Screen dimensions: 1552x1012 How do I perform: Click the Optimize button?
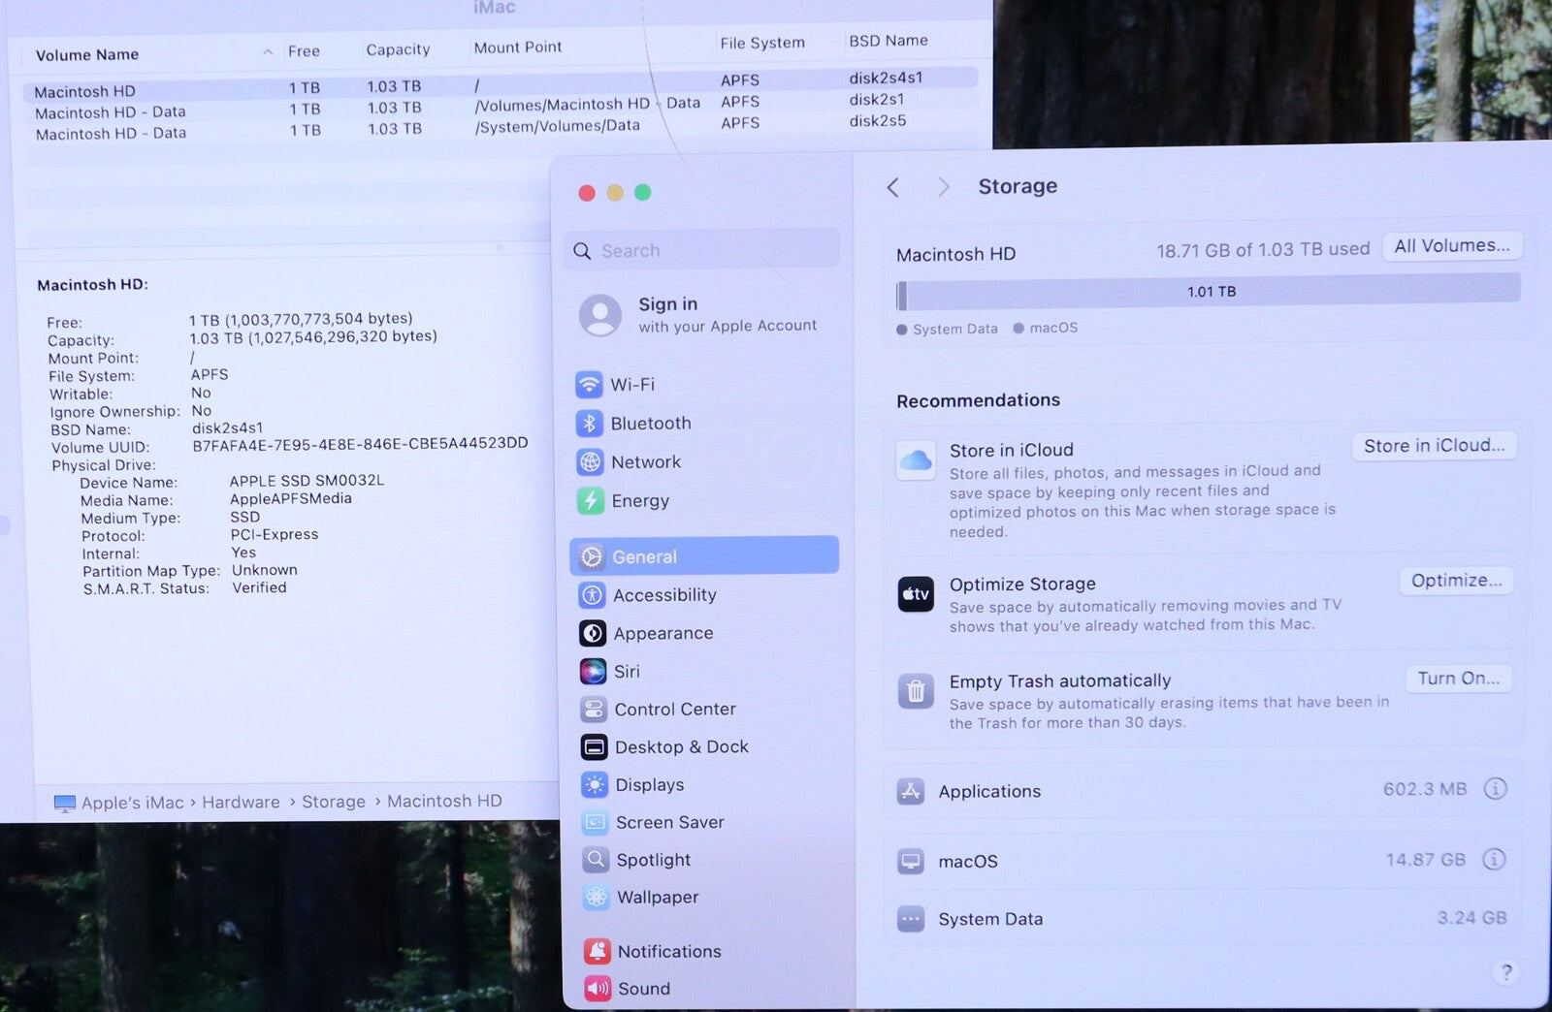point(1456,581)
